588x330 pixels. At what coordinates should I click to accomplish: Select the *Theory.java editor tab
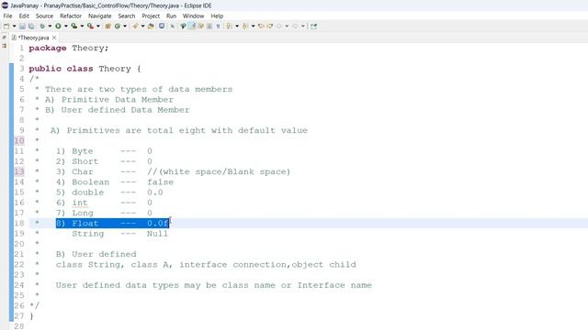[x=33, y=38]
